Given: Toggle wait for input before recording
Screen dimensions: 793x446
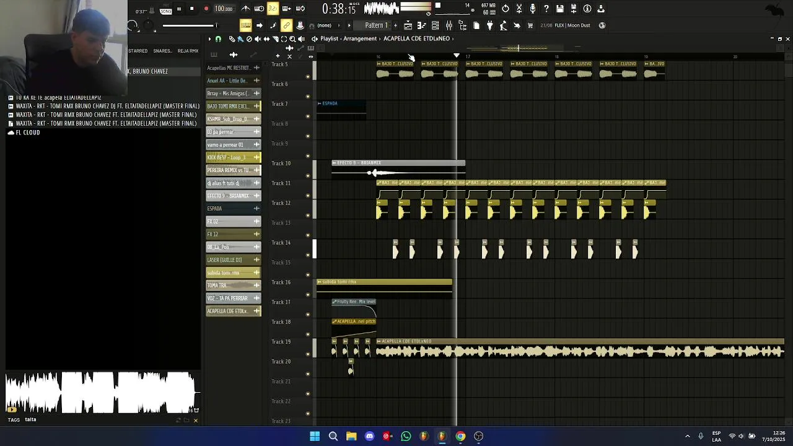Looking at the screenshot, I should (259, 9).
